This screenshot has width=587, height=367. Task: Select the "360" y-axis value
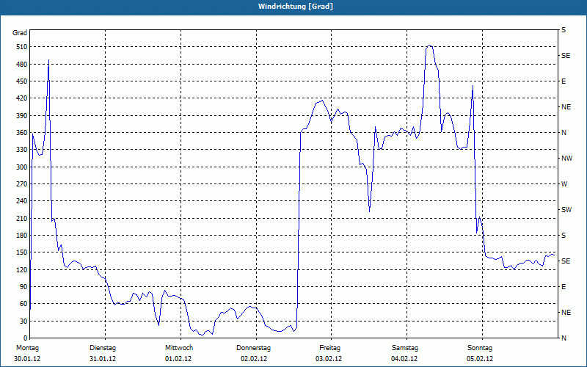(21, 133)
